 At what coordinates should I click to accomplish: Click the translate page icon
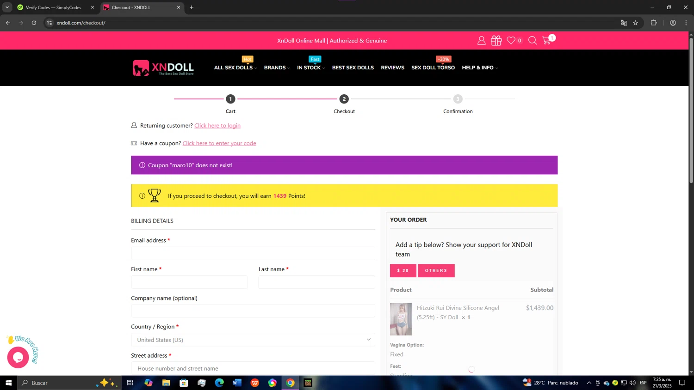click(x=623, y=23)
